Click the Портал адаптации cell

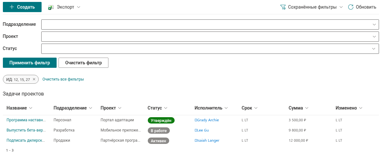[x=117, y=120]
